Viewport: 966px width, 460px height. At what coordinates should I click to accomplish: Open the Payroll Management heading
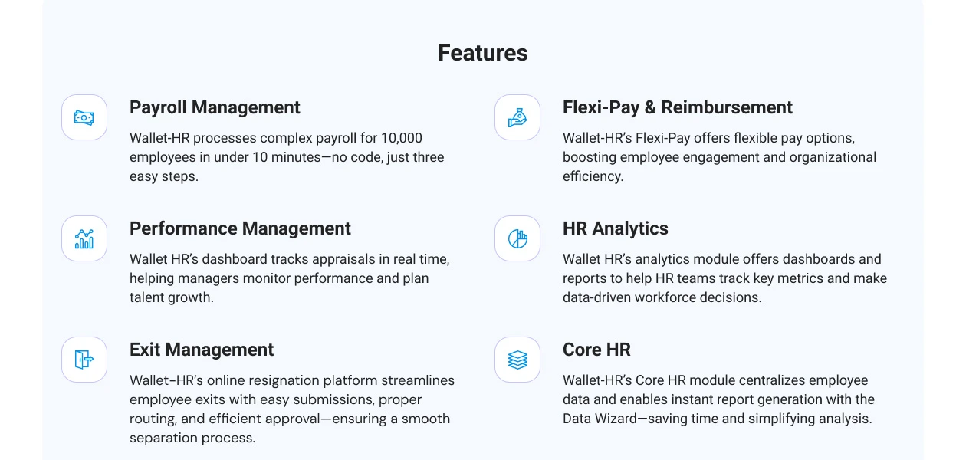(215, 107)
